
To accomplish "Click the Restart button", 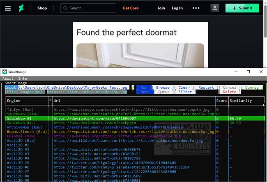I will coord(206,88).
